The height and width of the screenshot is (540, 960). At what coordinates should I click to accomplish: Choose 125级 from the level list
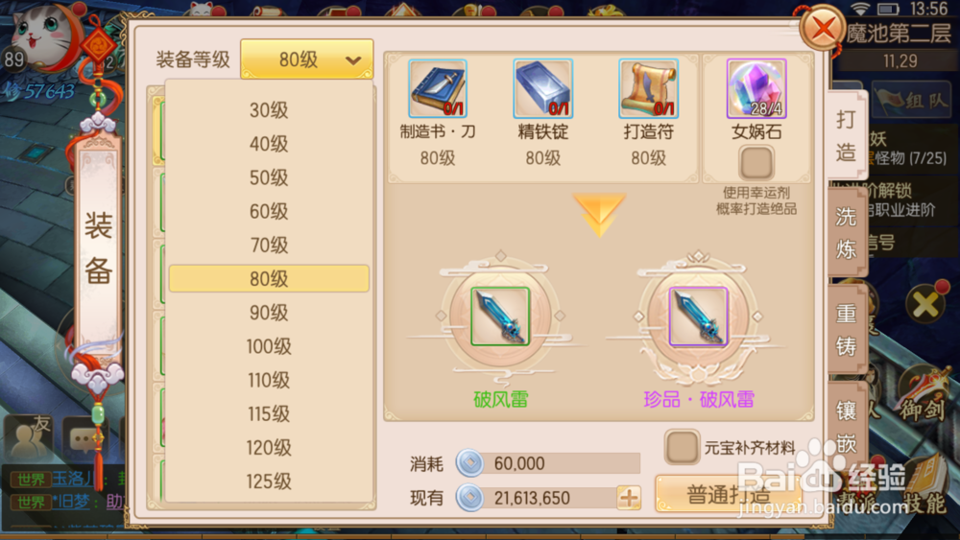(269, 481)
